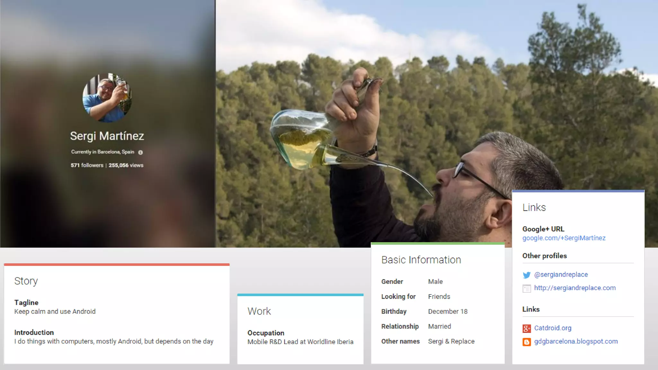Click the Links card title
The height and width of the screenshot is (370, 658).
point(534,207)
